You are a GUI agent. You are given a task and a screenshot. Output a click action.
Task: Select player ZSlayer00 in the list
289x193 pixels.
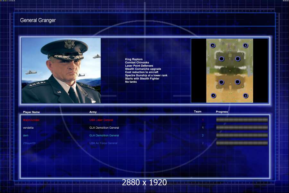29,143
